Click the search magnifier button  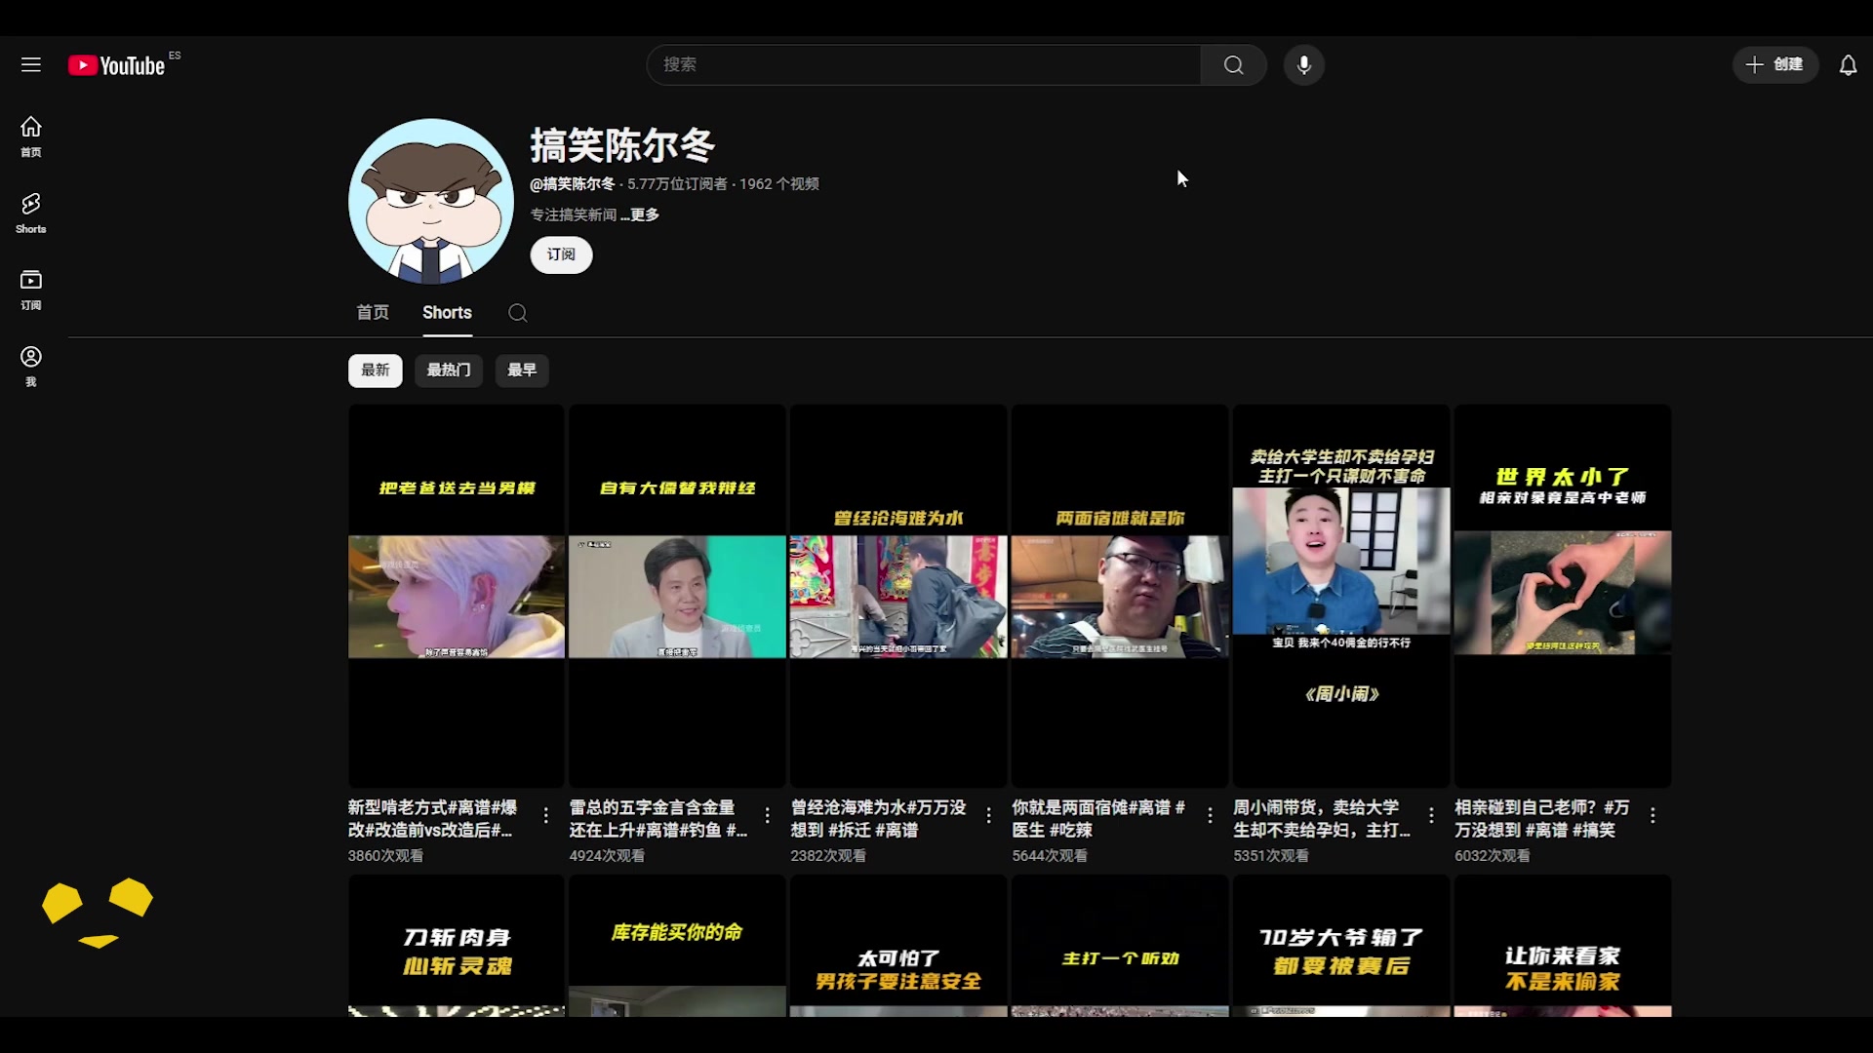(x=1234, y=64)
